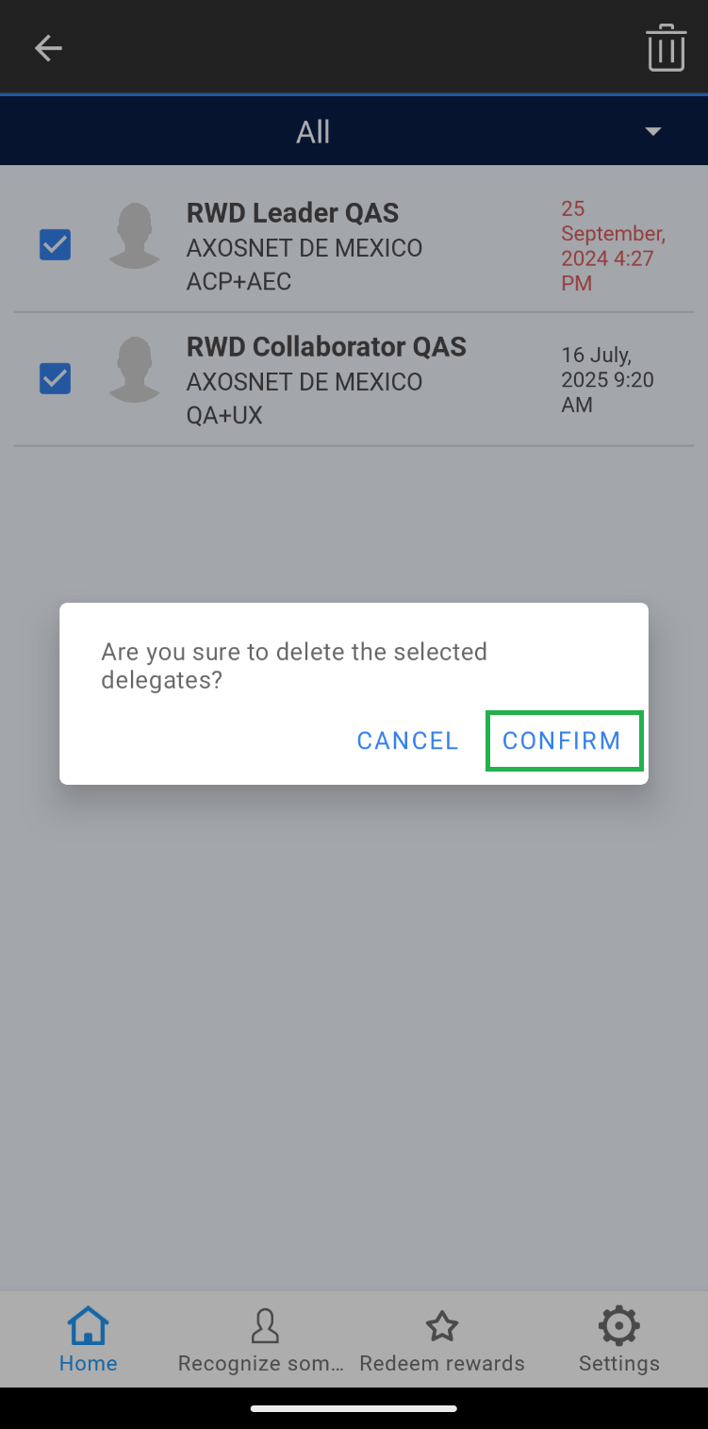Tap the system home gesture bar
708x1429 pixels.
click(354, 1408)
